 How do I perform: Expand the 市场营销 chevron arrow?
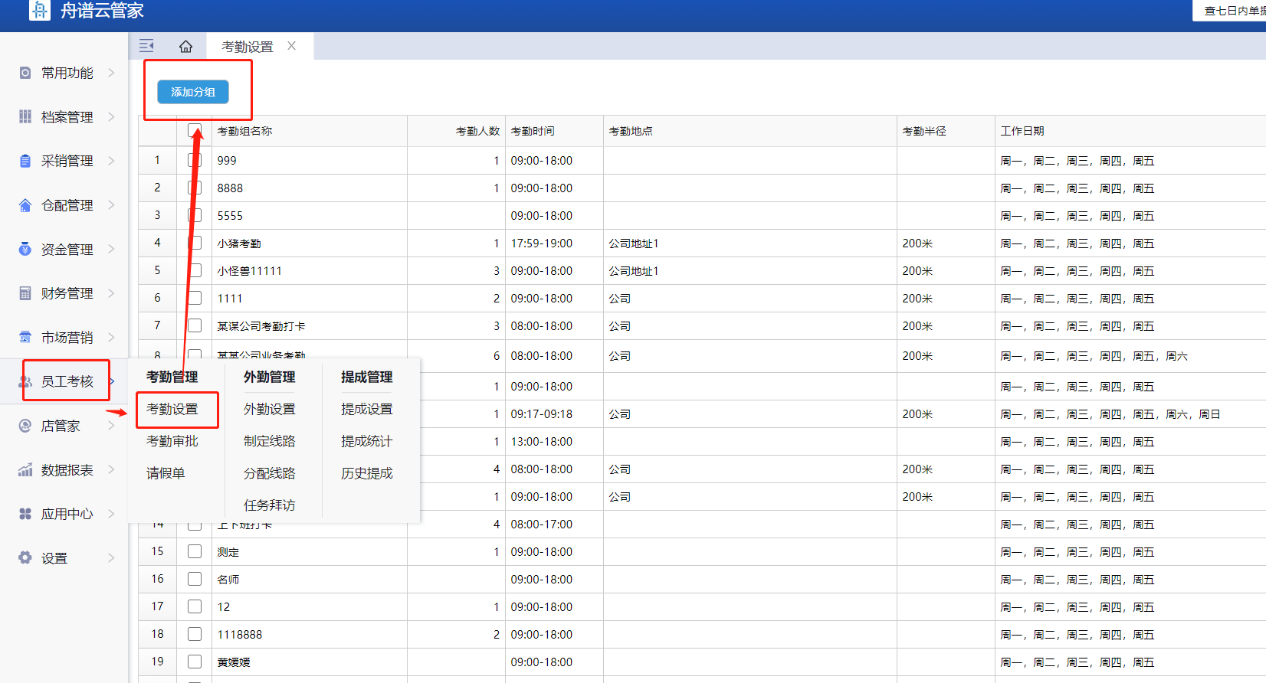(111, 337)
